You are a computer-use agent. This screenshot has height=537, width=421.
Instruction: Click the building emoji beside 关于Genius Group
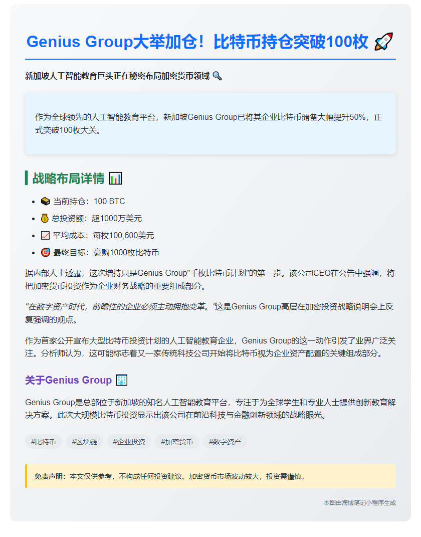[121, 380]
